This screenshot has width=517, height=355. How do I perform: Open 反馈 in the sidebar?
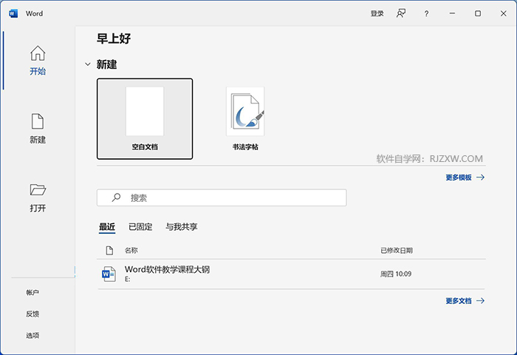click(x=32, y=314)
